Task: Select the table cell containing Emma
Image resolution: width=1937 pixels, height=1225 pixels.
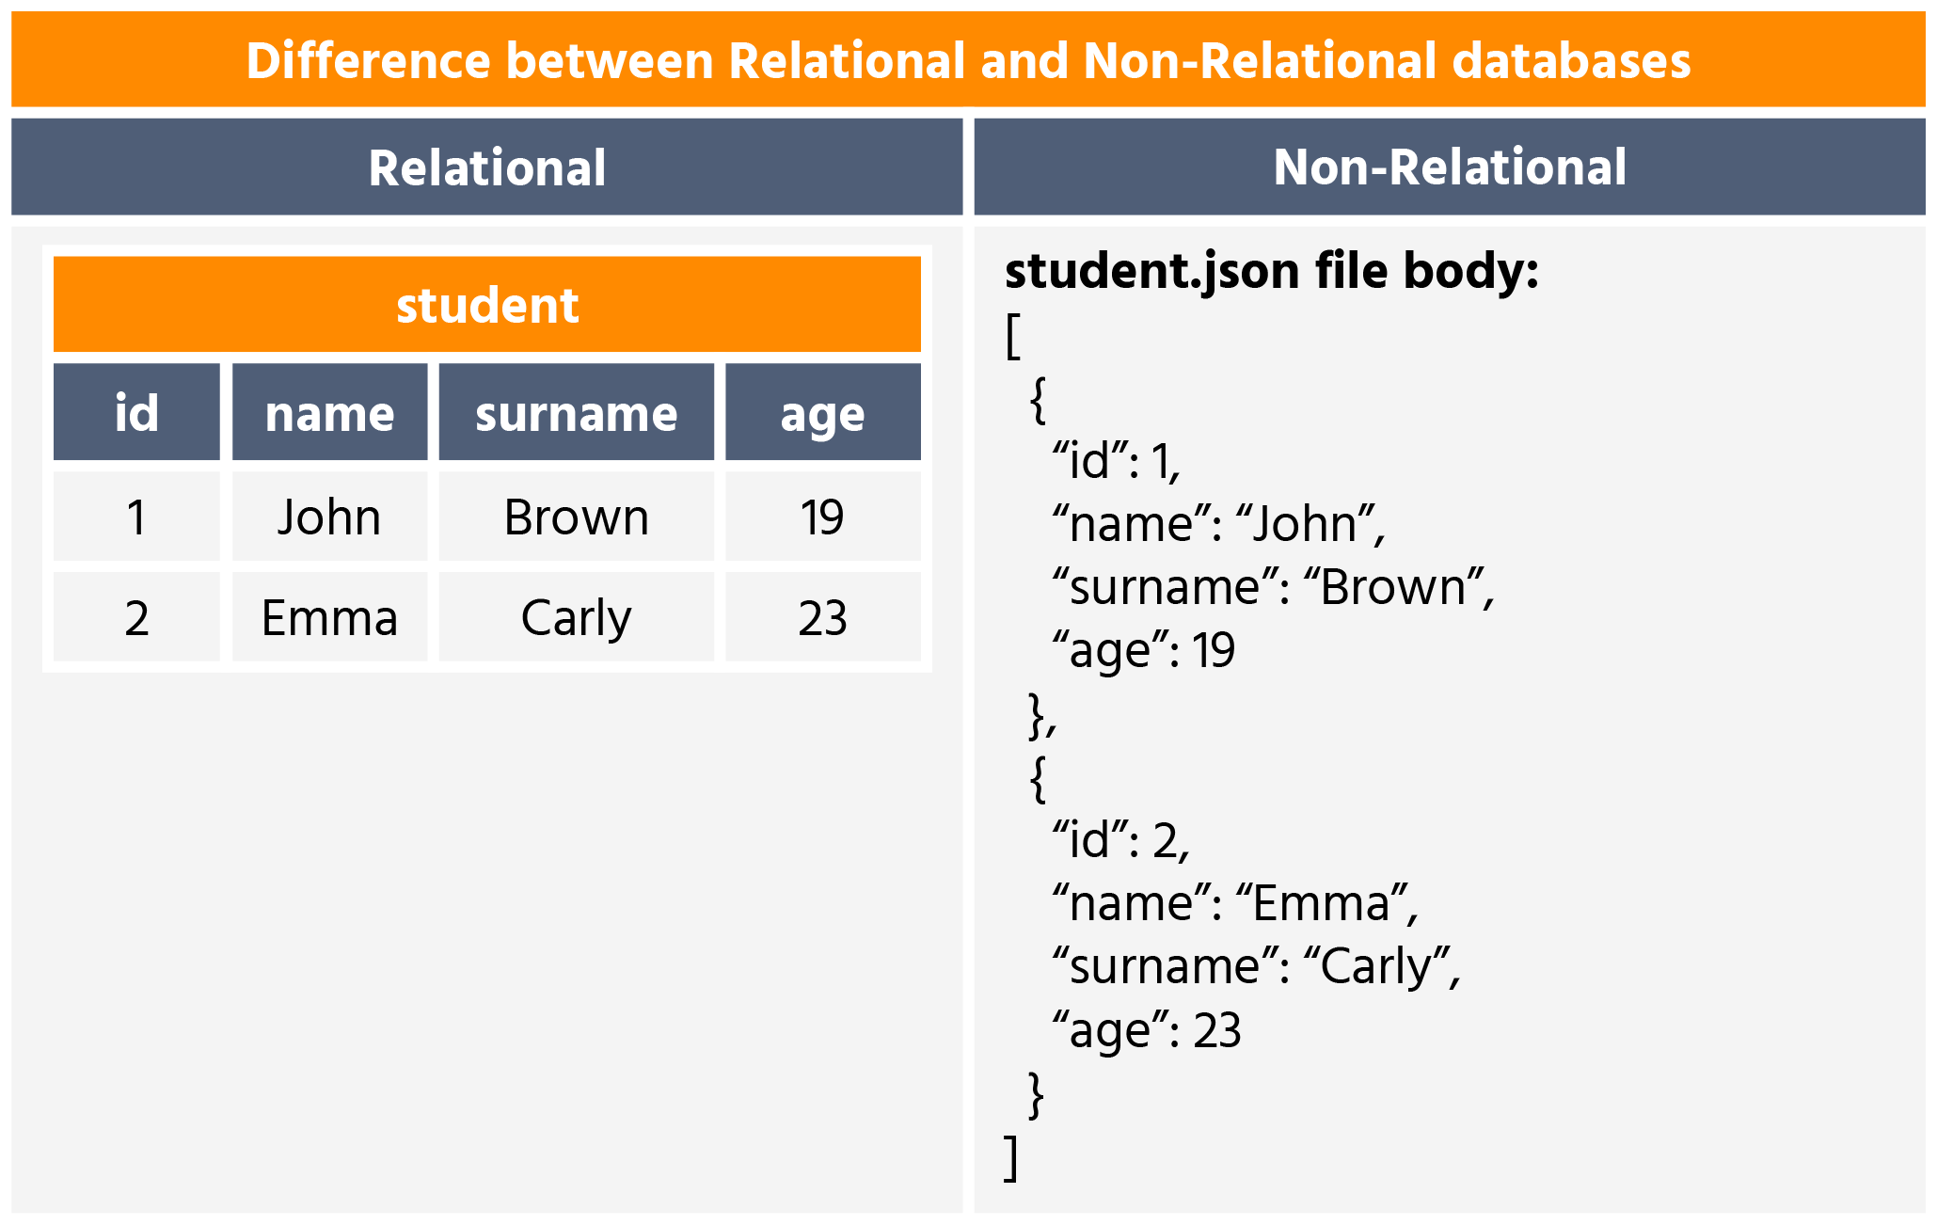Action: click(329, 617)
